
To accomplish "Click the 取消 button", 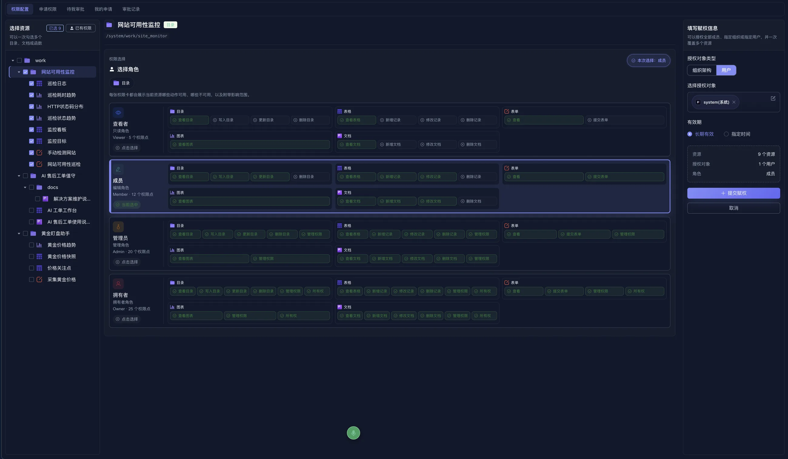I will 733,208.
